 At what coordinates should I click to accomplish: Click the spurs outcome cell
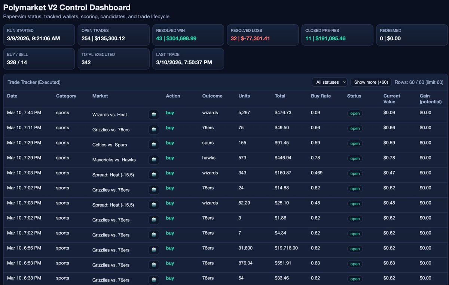point(209,143)
